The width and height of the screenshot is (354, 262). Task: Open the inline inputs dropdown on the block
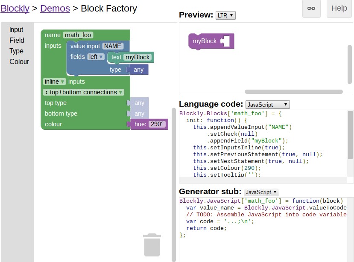tap(54, 82)
